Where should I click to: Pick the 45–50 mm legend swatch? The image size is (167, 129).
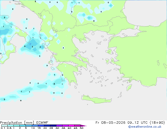coord(77,126)
